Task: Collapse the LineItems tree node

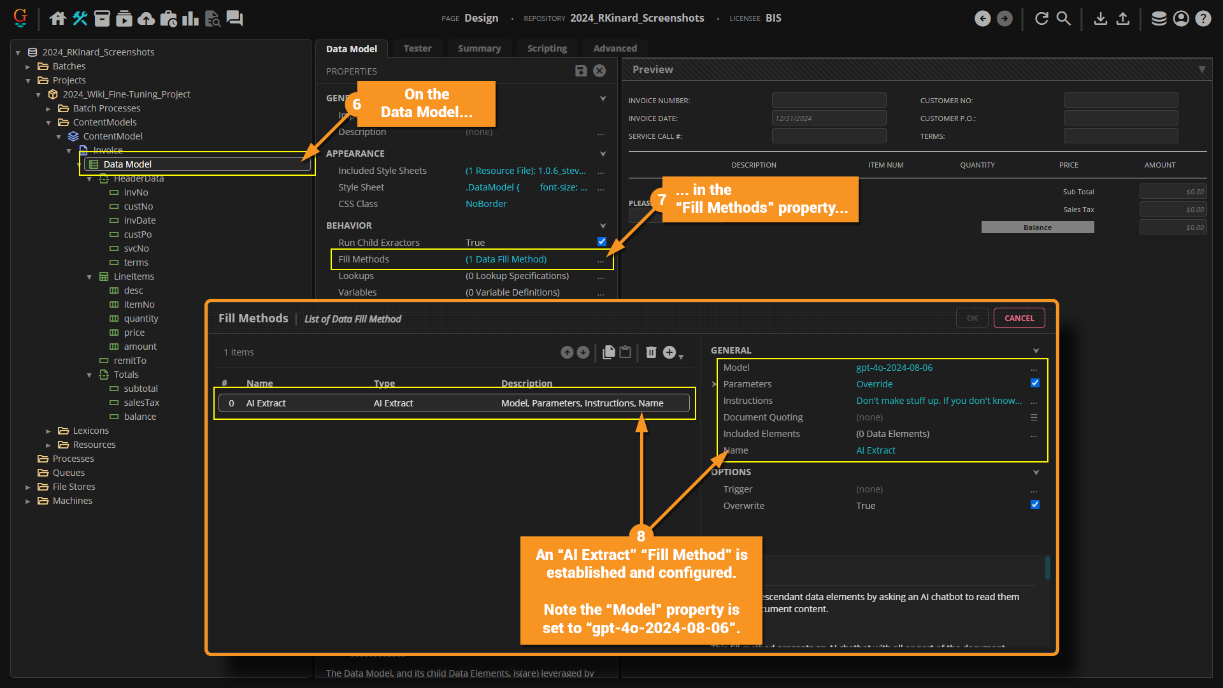Action: coord(89,276)
